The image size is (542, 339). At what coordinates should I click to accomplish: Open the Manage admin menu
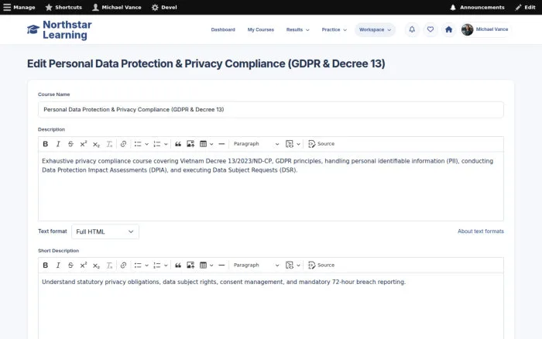click(x=19, y=7)
